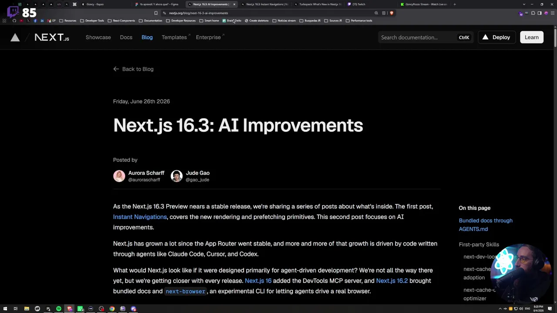Open Blog in the site navigation
This screenshot has width=557, height=313.
147,37
